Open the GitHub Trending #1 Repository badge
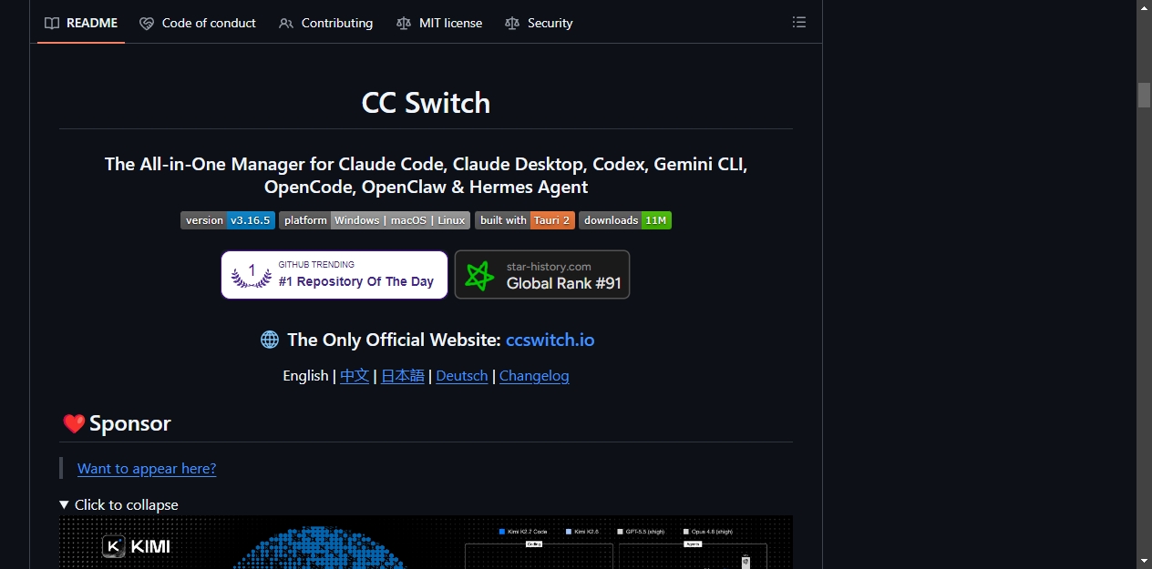Viewport: 1152px width, 569px height. point(334,275)
